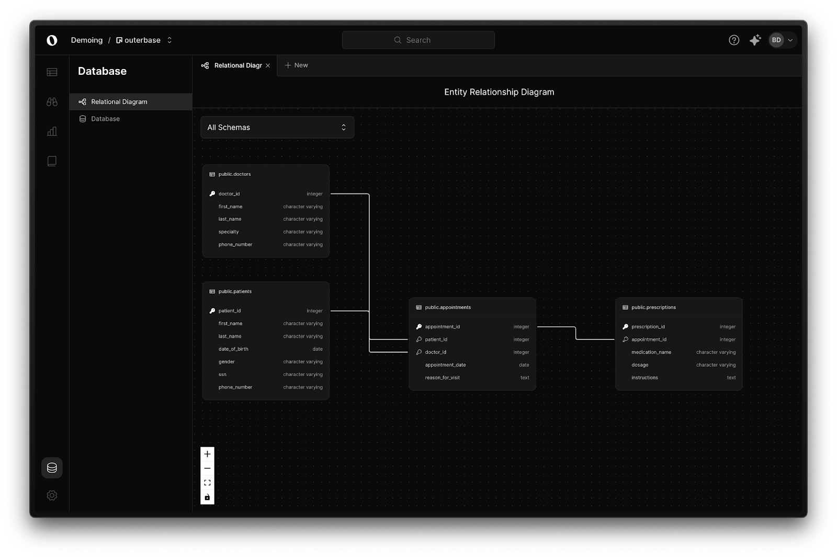Screen dimensions: 837x557
Task: Open the binoculars explore sidebar icon
Action: click(x=52, y=102)
